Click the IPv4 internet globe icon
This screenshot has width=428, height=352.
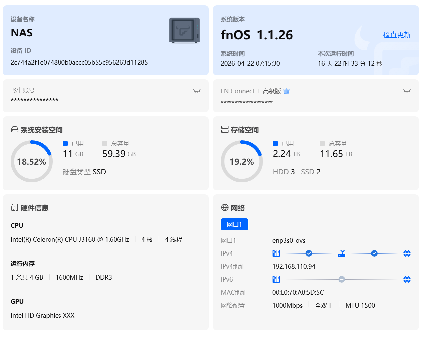click(407, 253)
